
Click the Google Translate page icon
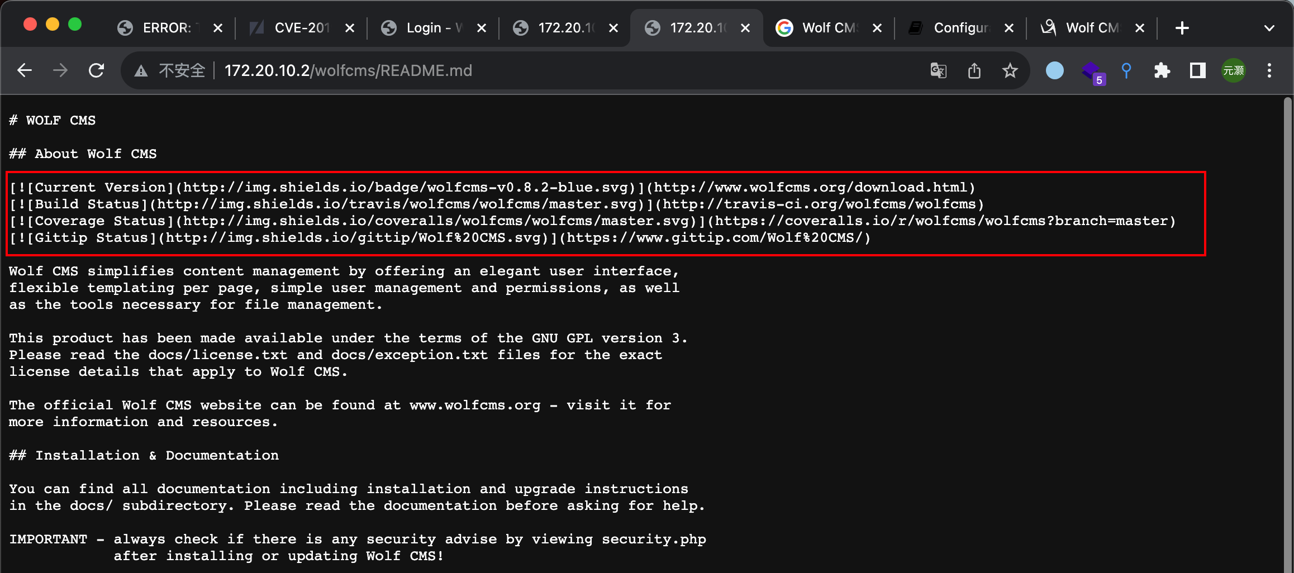tap(938, 70)
